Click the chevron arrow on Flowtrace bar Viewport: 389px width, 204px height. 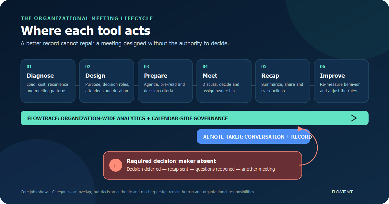point(354,118)
